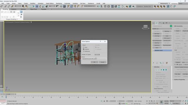Toggle Angle Snap in the toolbar
Screen dimensions: 188x105
(71, 6)
